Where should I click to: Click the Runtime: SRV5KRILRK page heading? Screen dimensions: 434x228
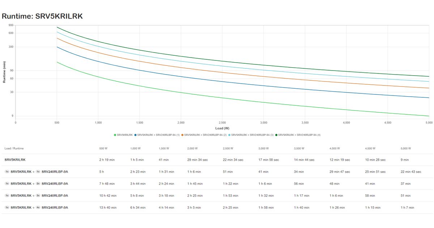tap(42, 16)
